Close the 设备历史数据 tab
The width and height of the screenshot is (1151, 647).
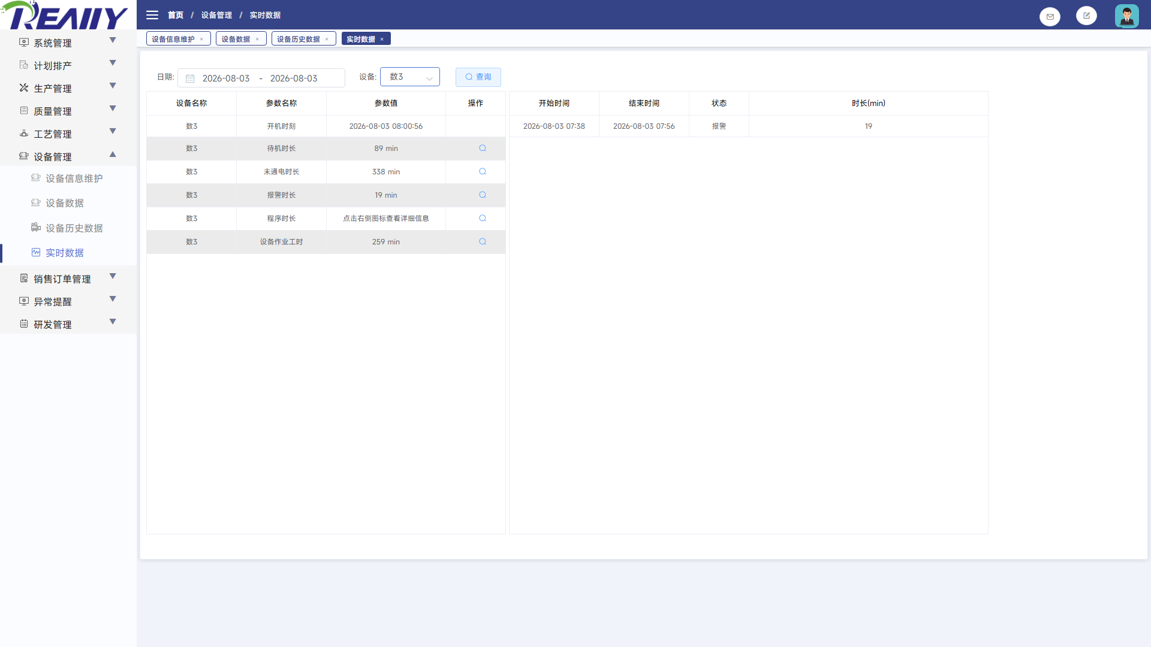pos(327,39)
